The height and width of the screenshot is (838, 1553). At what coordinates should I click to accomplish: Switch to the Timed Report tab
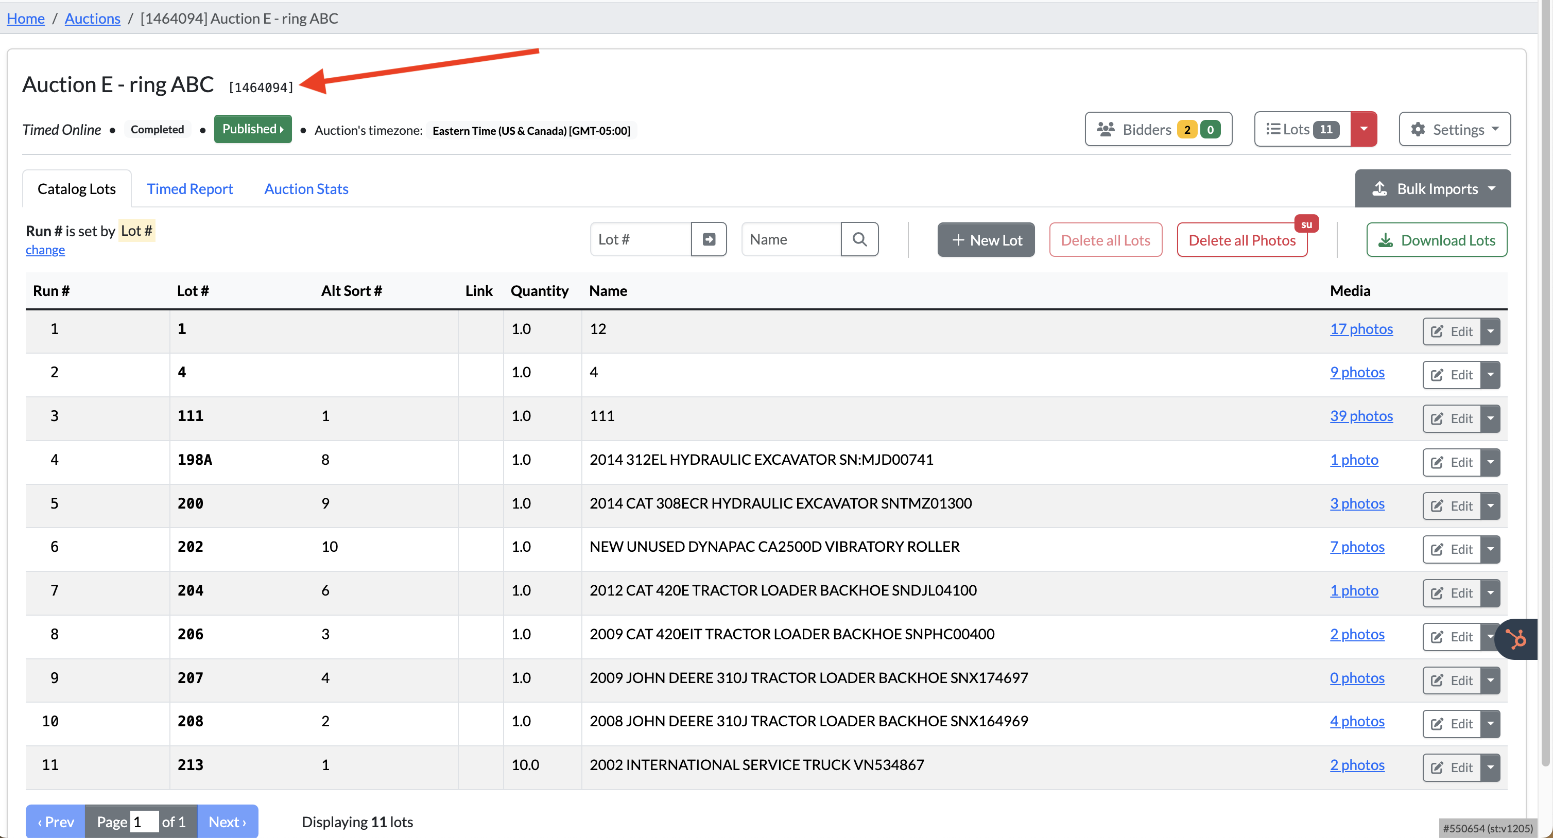click(190, 189)
